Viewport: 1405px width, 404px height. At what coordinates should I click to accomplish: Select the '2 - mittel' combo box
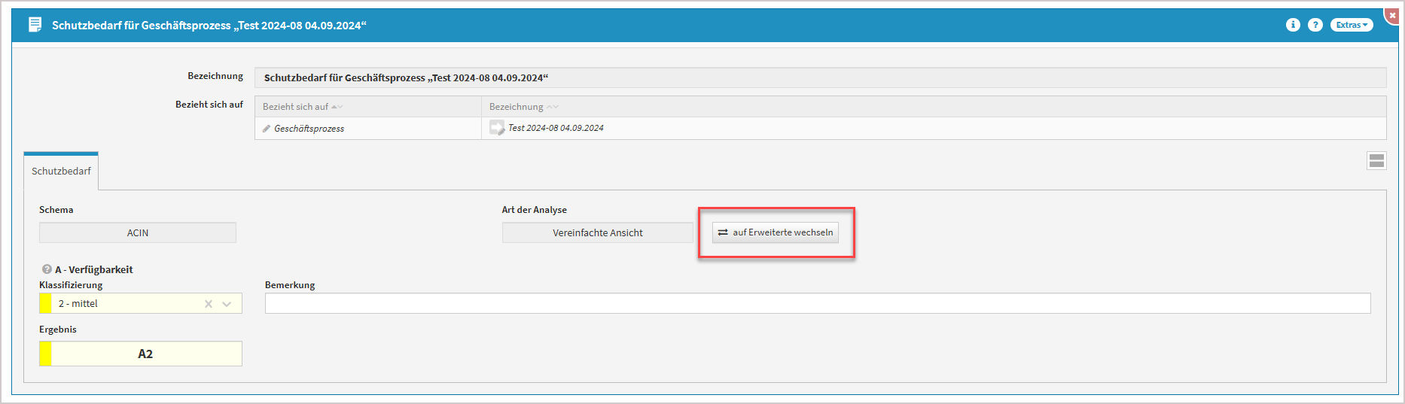click(x=141, y=303)
